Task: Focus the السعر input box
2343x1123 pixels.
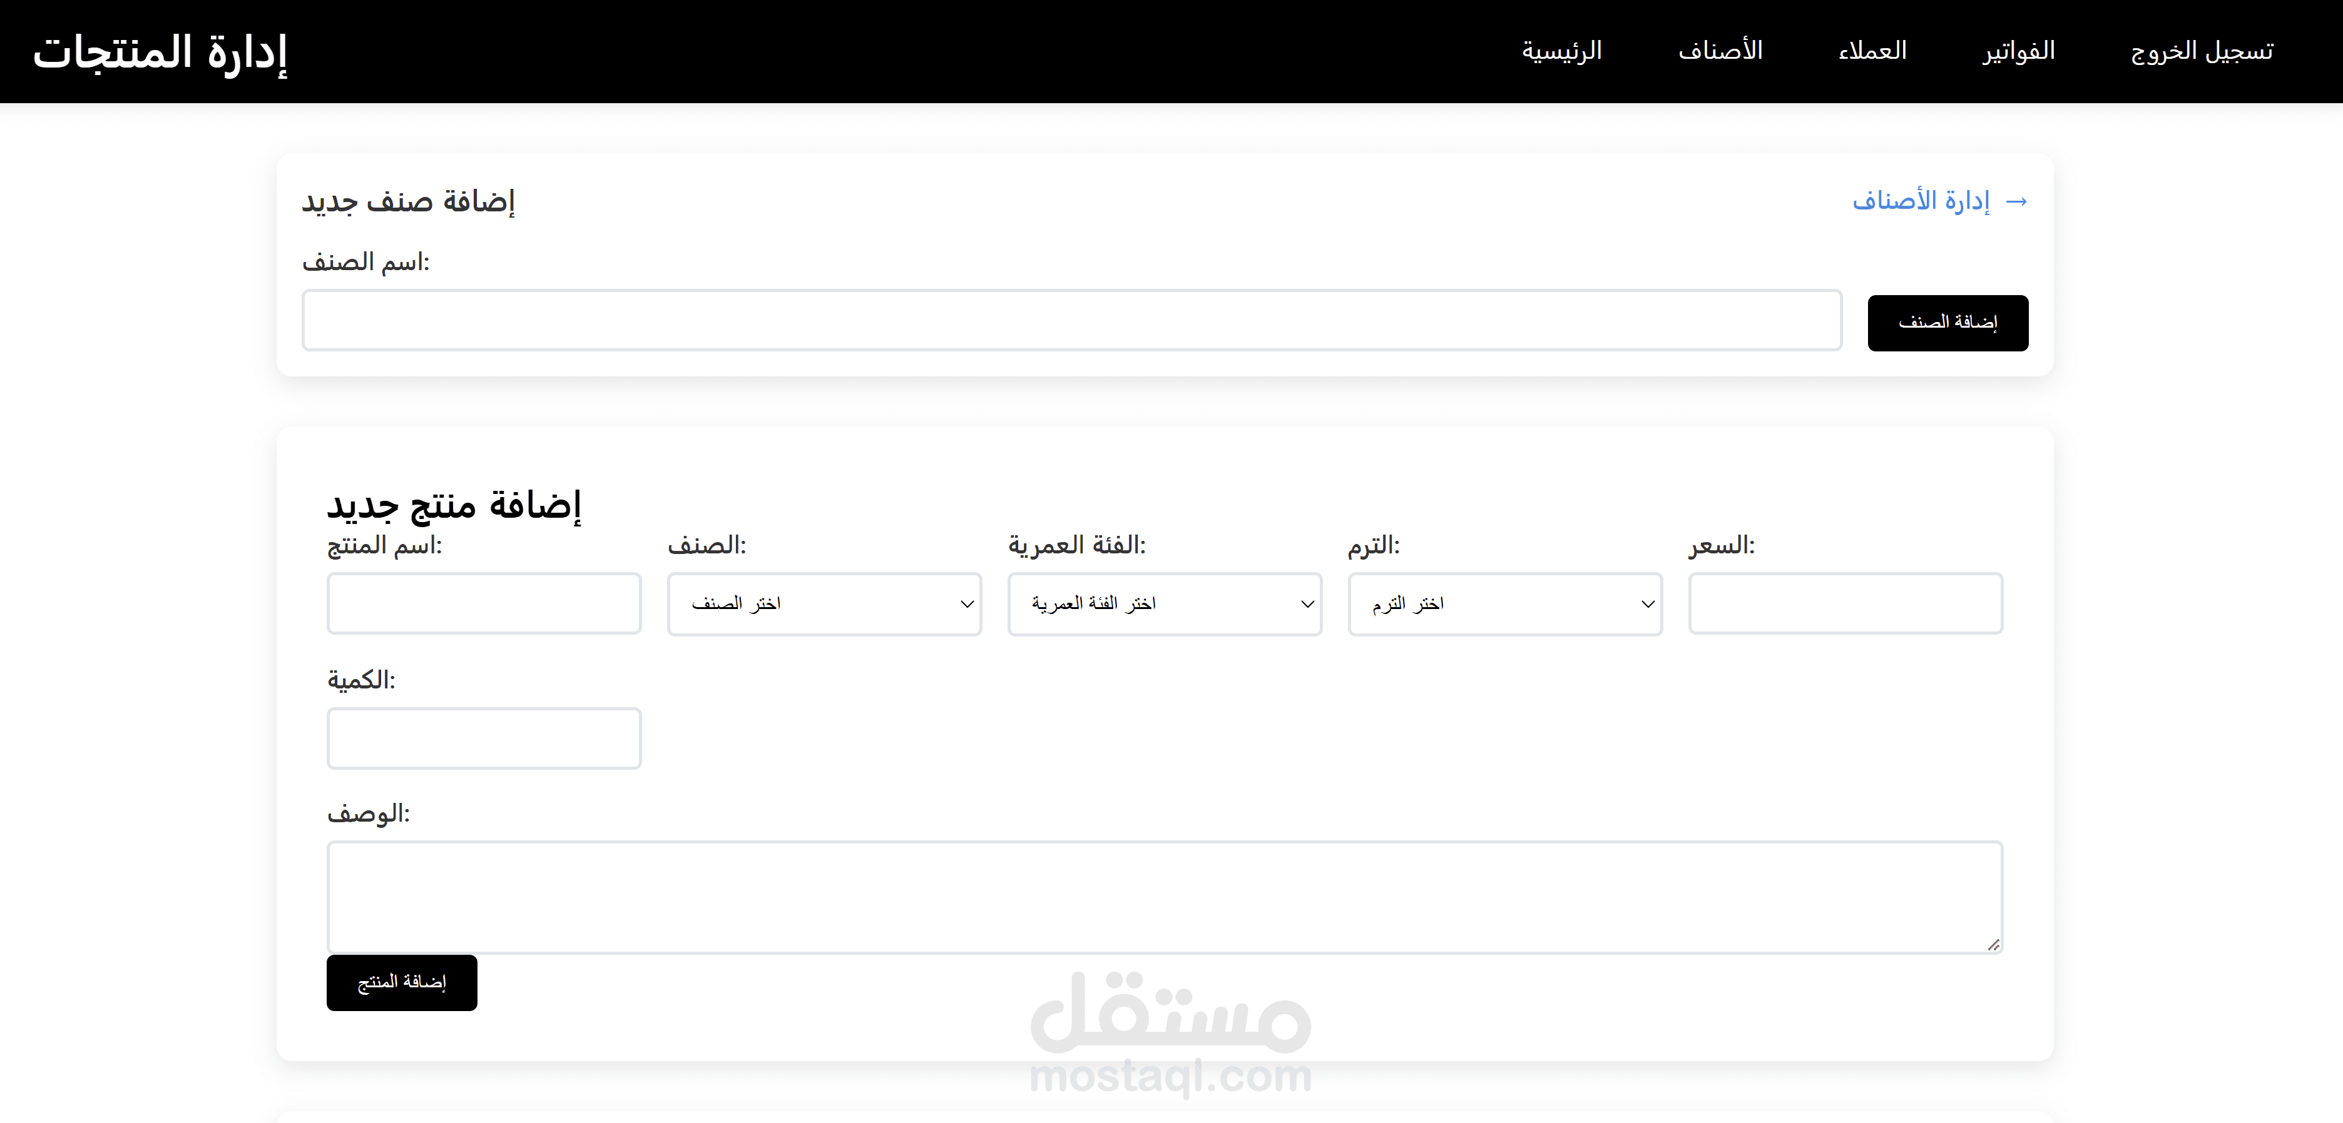Action: point(1845,603)
